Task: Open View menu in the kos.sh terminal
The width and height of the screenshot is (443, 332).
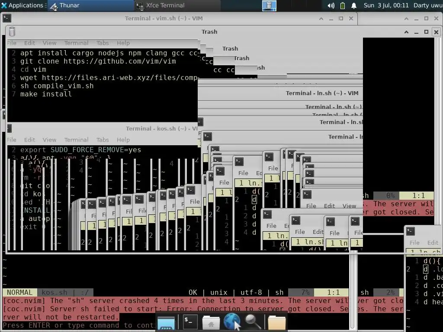Action: click(x=49, y=140)
